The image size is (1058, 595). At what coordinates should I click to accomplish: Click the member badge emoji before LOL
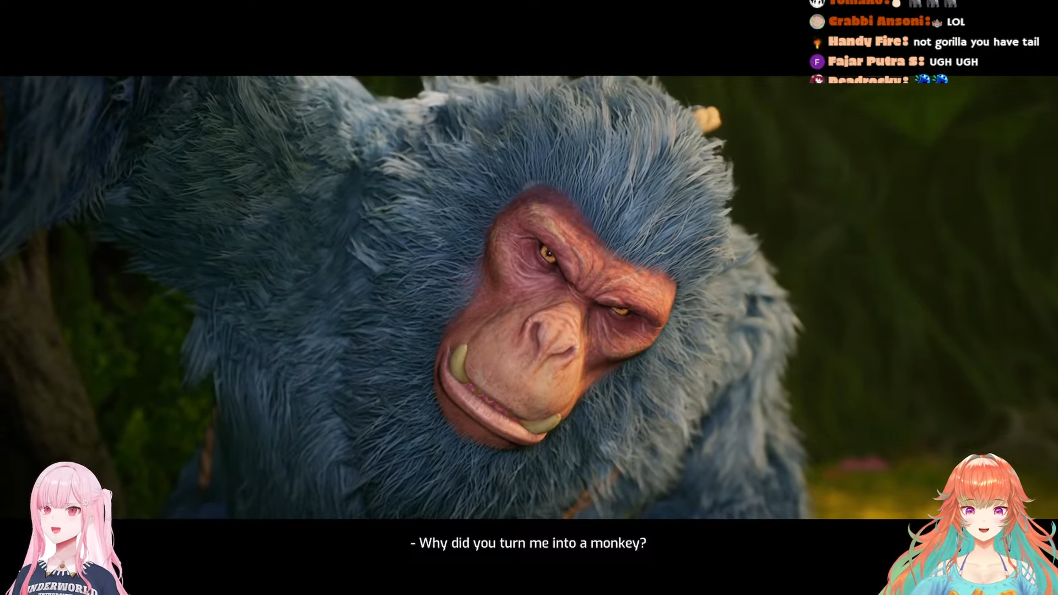937,23
